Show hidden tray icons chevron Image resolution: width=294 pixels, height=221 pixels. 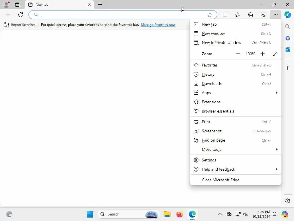coord(220,214)
